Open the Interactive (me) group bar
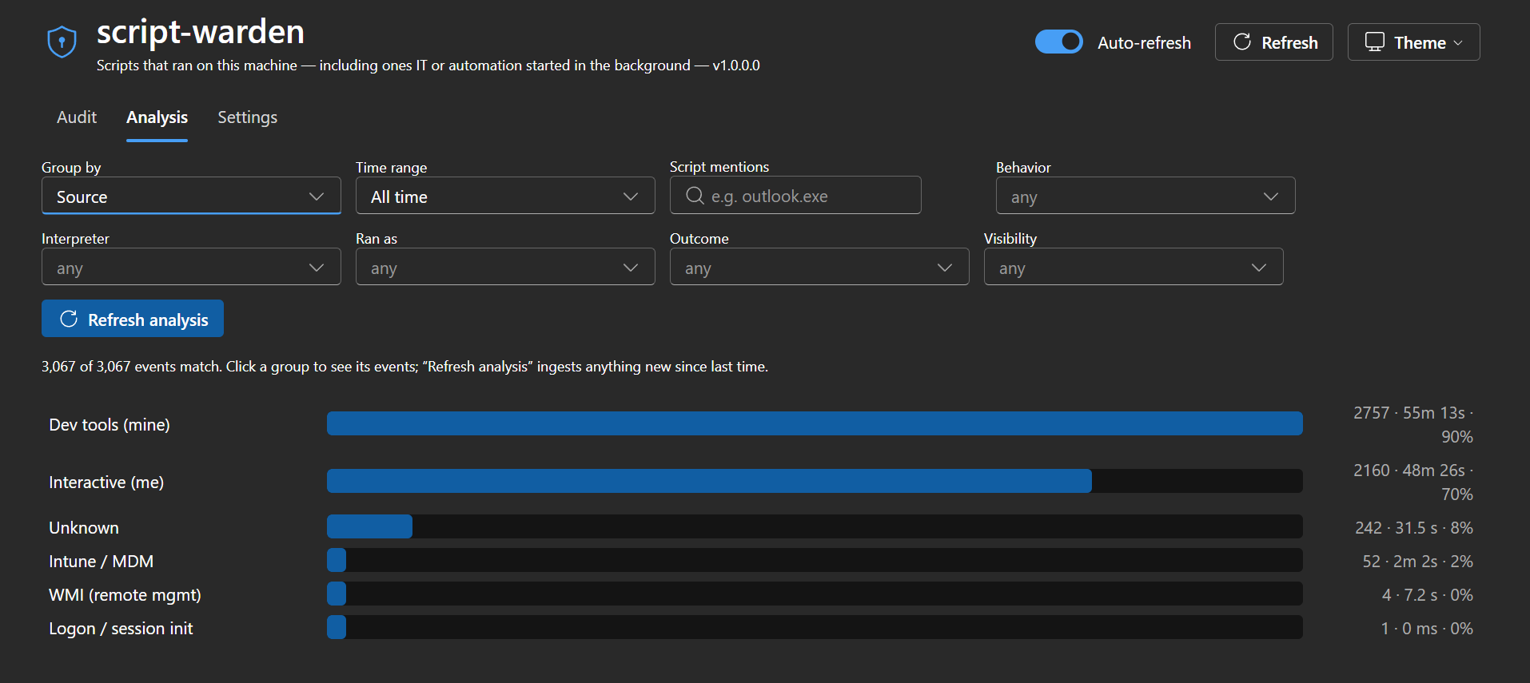The height and width of the screenshot is (683, 1530). 815,481
